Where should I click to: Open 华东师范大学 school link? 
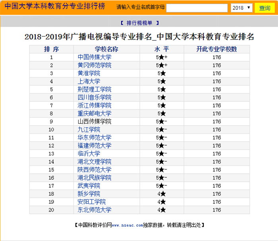coord(95,138)
